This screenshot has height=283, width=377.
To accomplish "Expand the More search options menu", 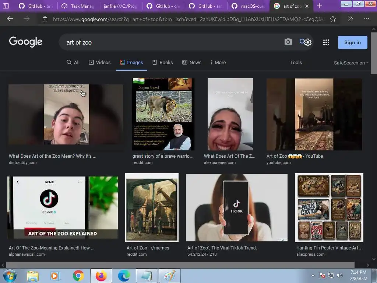I will 218,62.
